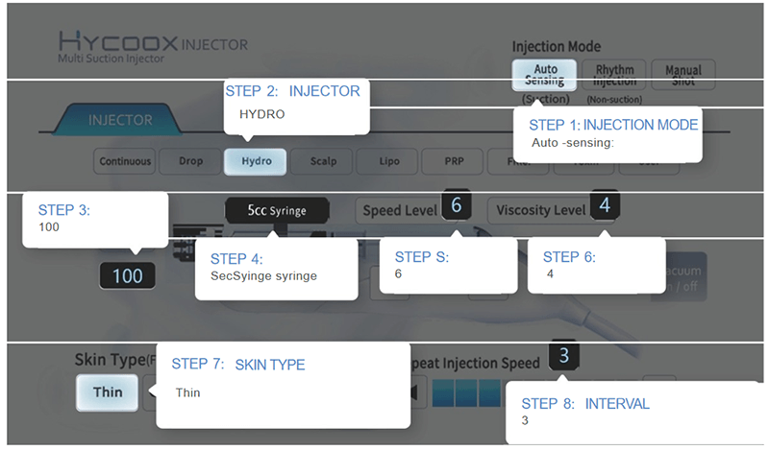Click the Injection Mode heading
This screenshot has width=769, height=450.
(x=557, y=46)
